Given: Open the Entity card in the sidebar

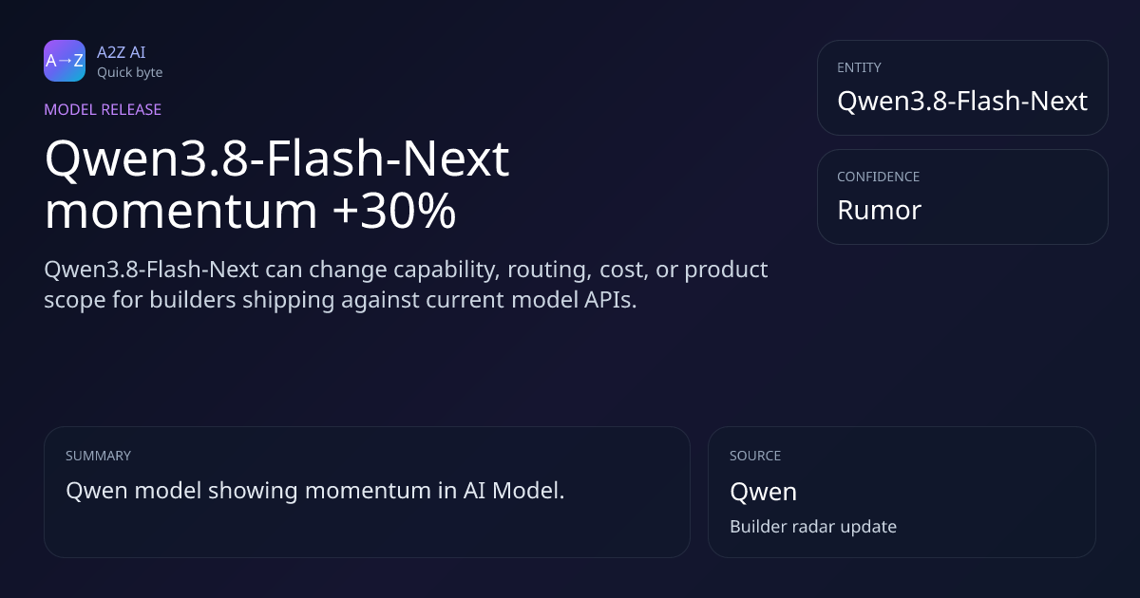Looking at the screenshot, I should 962,87.
